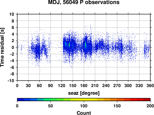Click the y-axis tick label 0
154x115 pixels.
pyautogui.click(x=13, y=47)
